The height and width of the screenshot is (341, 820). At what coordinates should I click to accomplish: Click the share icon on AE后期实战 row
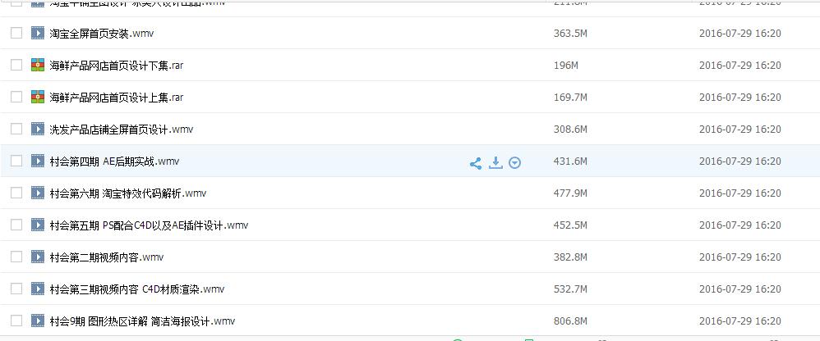pyautogui.click(x=476, y=163)
